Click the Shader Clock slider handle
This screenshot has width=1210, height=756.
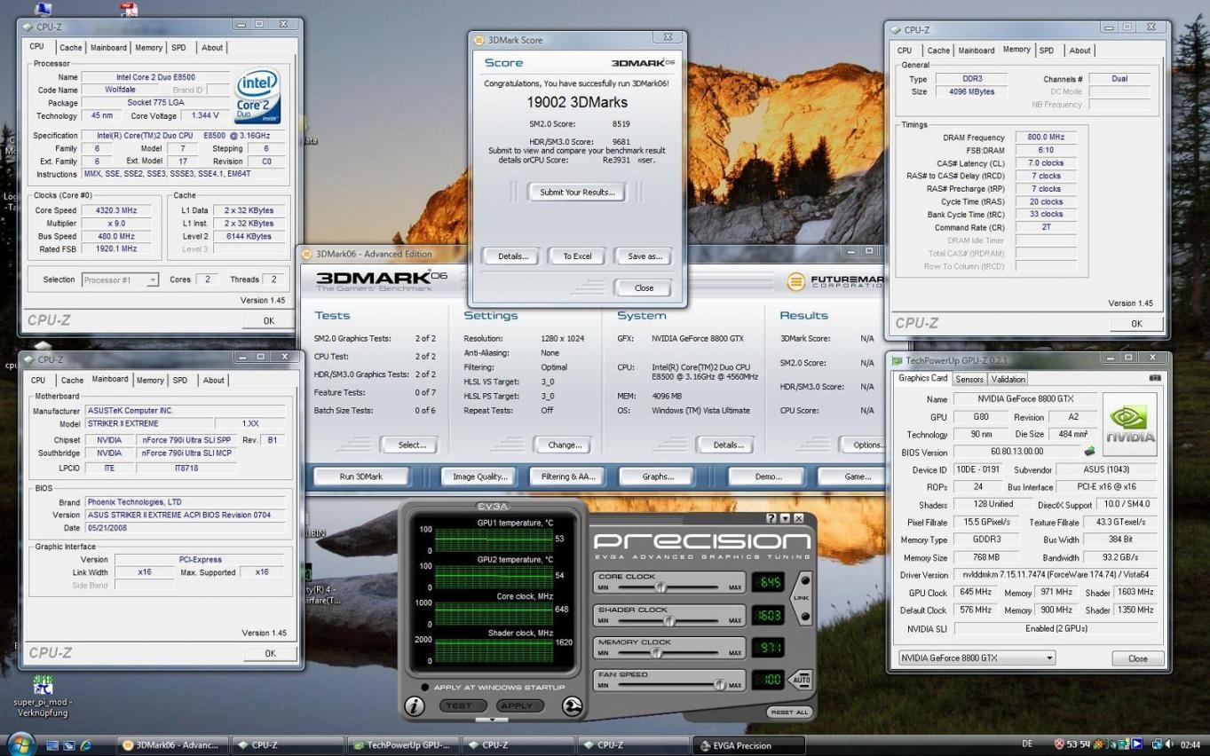click(x=668, y=620)
